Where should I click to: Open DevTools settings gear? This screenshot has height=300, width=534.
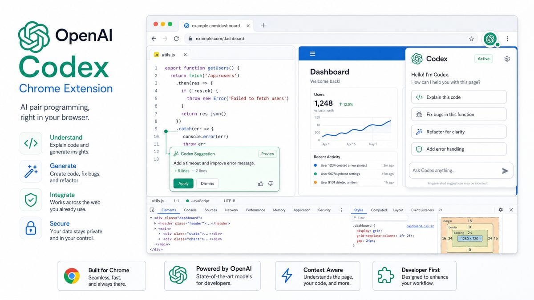click(501, 210)
